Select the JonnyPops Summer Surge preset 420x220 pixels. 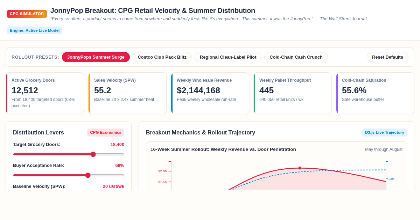click(96, 57)
